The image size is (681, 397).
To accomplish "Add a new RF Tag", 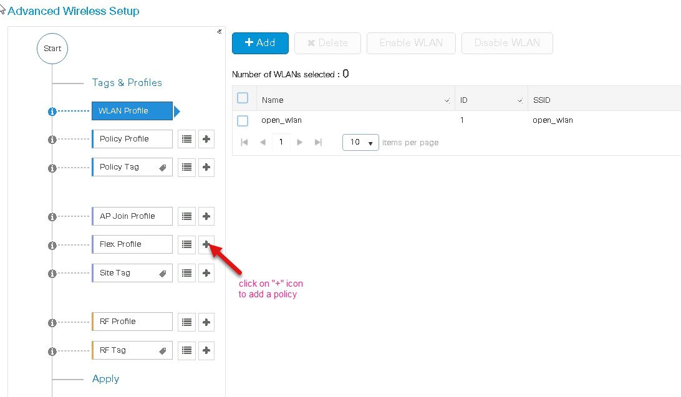I will point(206,350).
